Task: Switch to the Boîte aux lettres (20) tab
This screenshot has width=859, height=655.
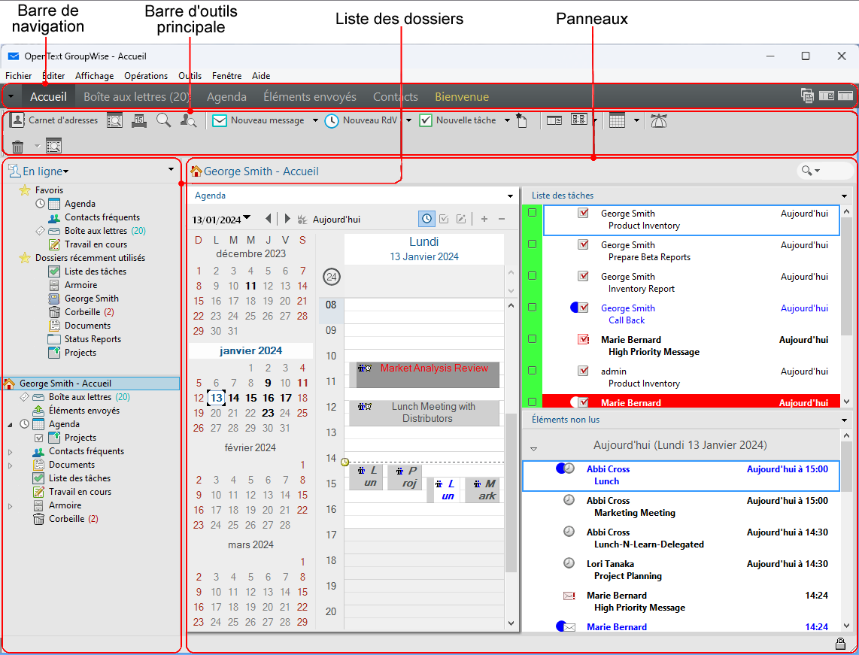Action: tap(136, 96)
